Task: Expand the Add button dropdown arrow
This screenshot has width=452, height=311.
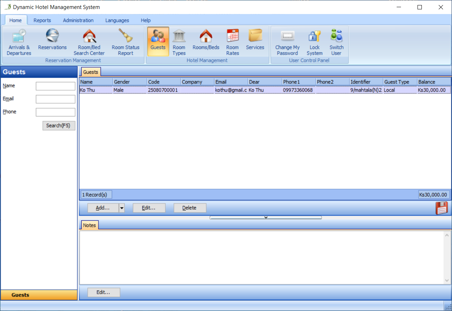Action: (122, 208)
